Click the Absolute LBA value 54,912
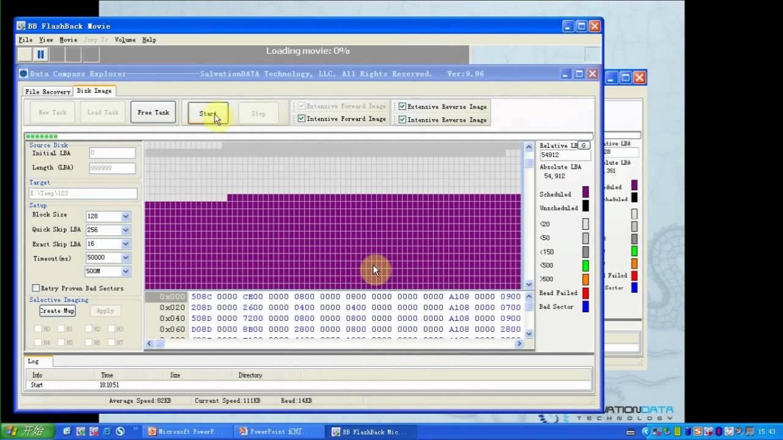 click(x=555, y=176)
